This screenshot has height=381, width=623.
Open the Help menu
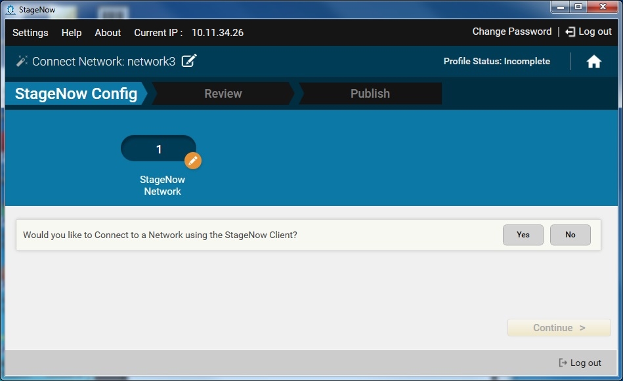click(x=72, y=33)
